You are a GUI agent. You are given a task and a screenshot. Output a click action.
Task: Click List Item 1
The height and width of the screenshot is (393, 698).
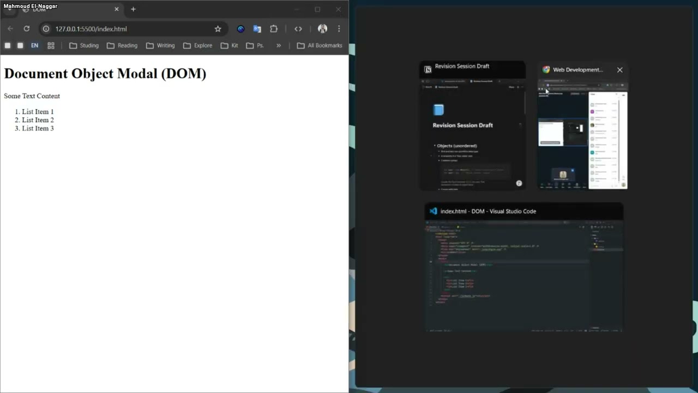tap(38, 112)
